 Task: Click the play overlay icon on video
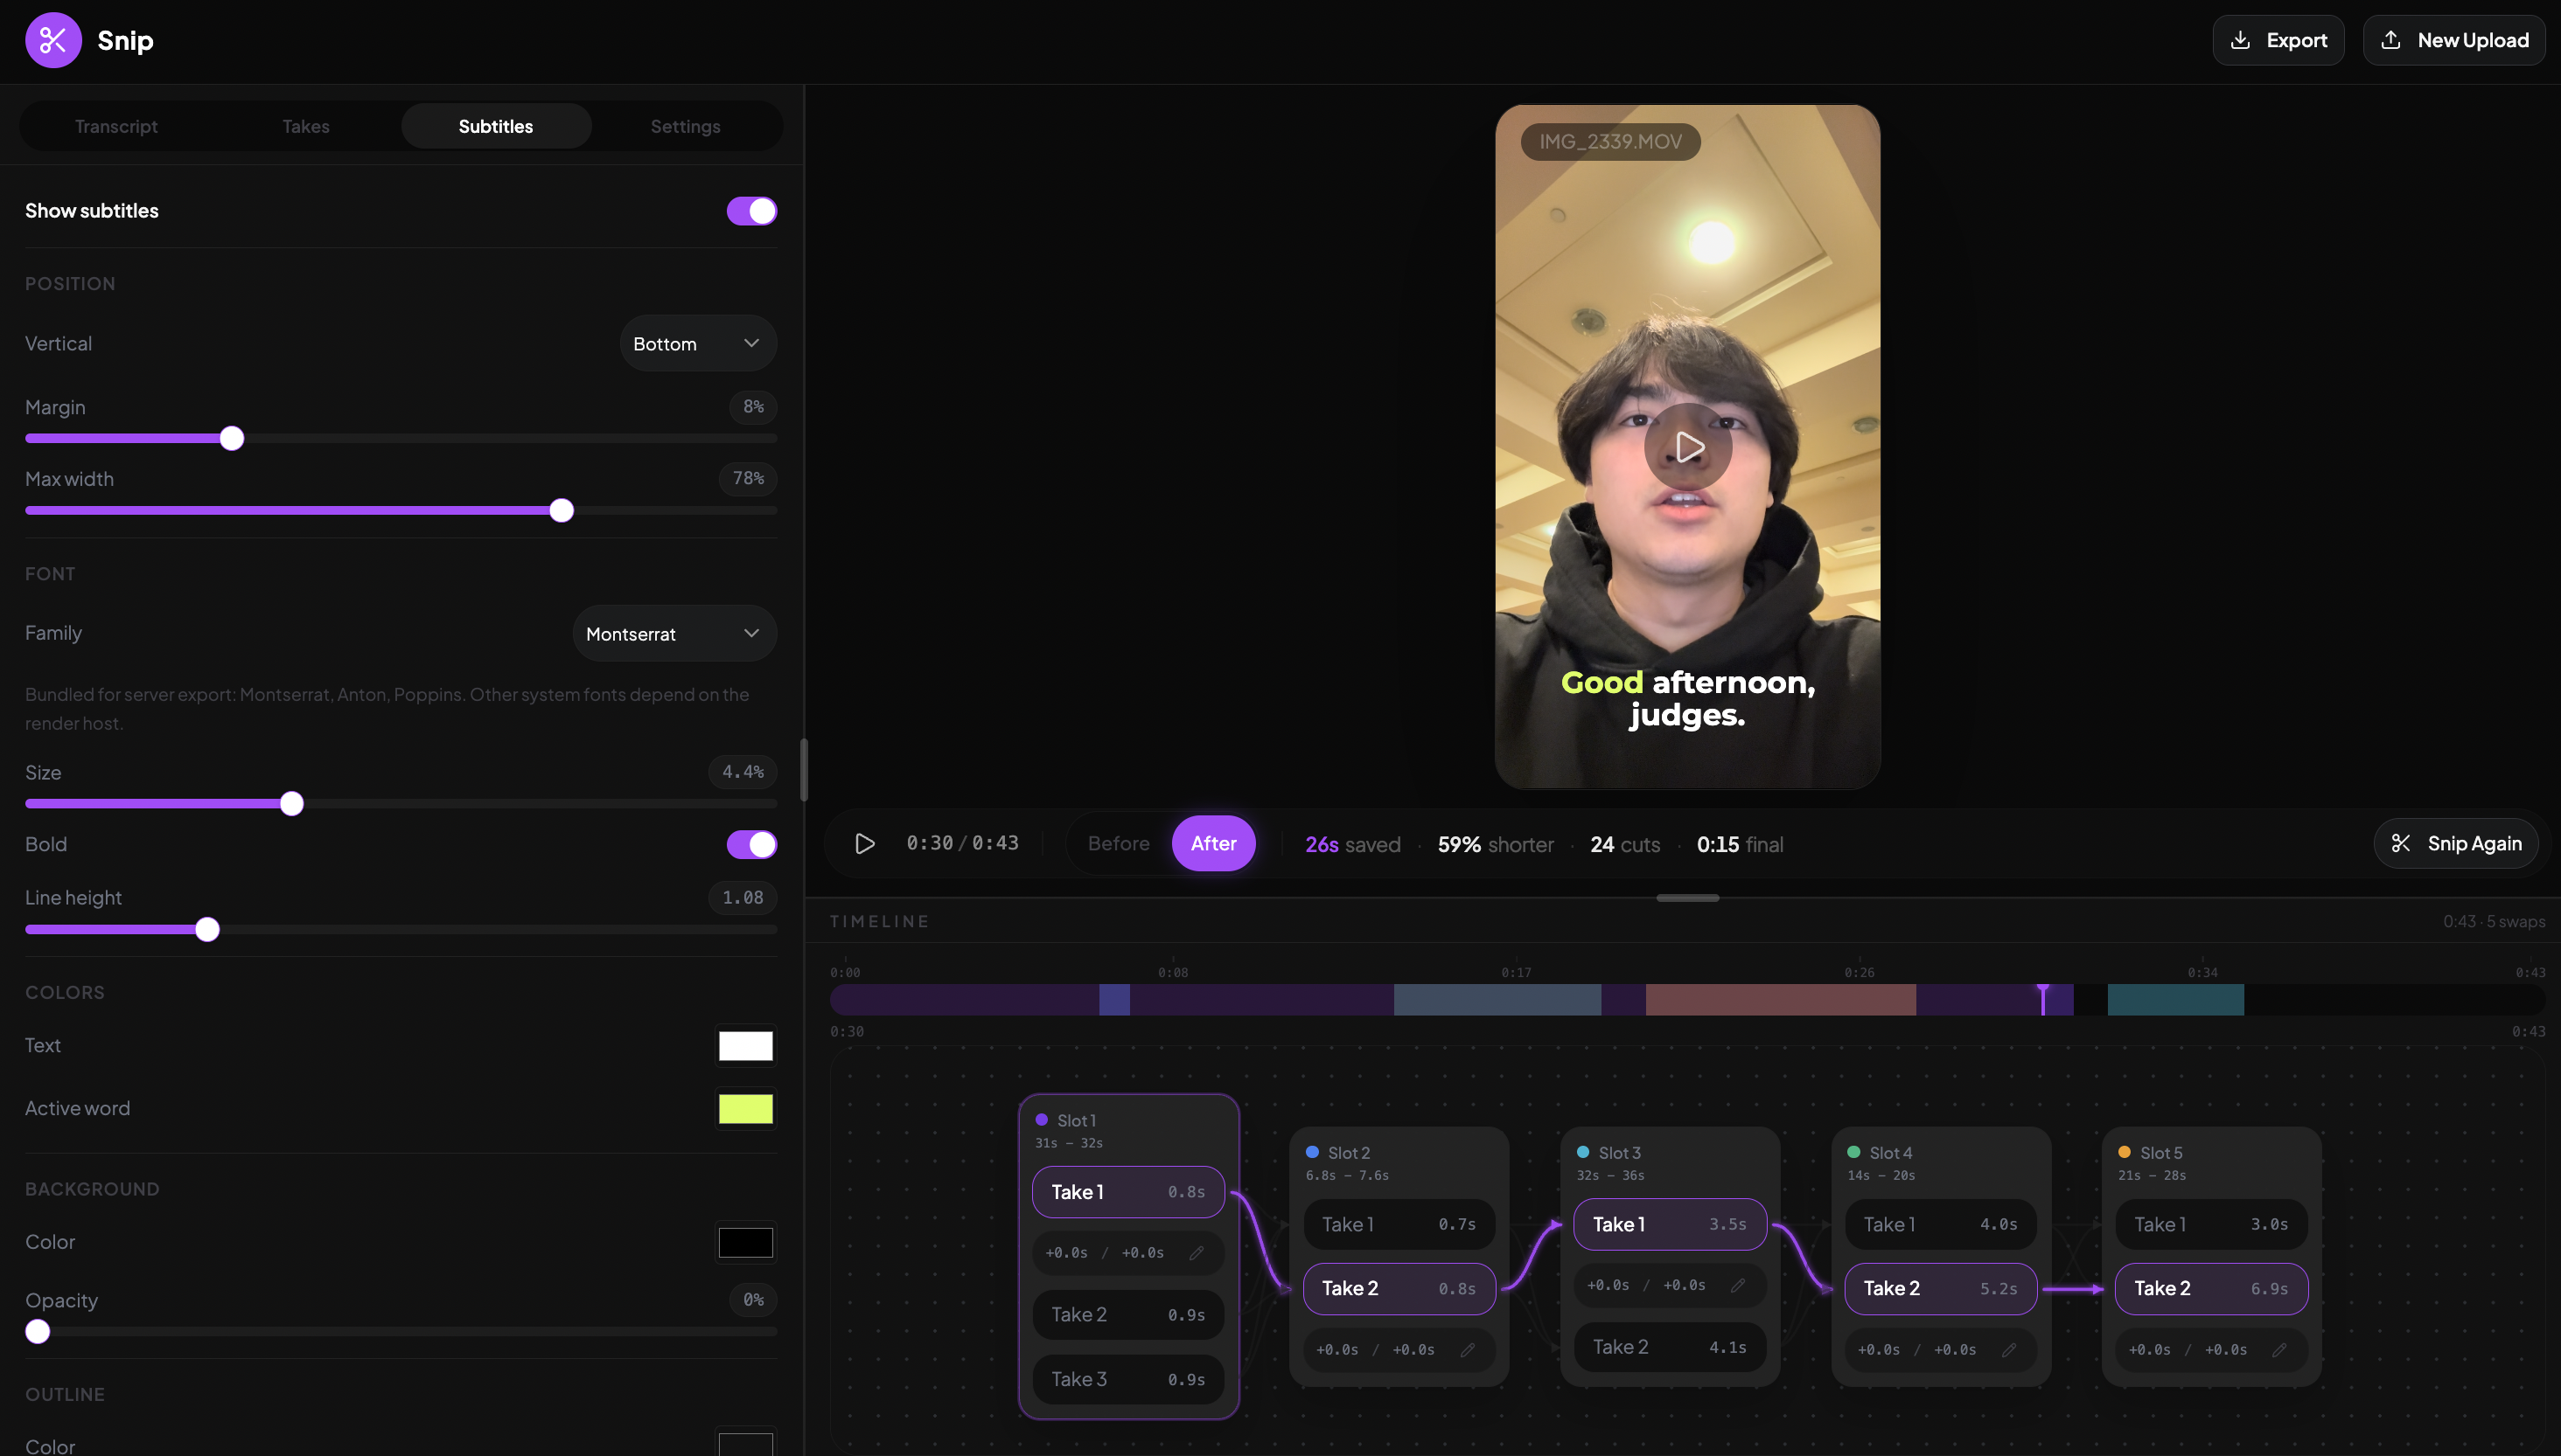click(x=1687, y=446)
